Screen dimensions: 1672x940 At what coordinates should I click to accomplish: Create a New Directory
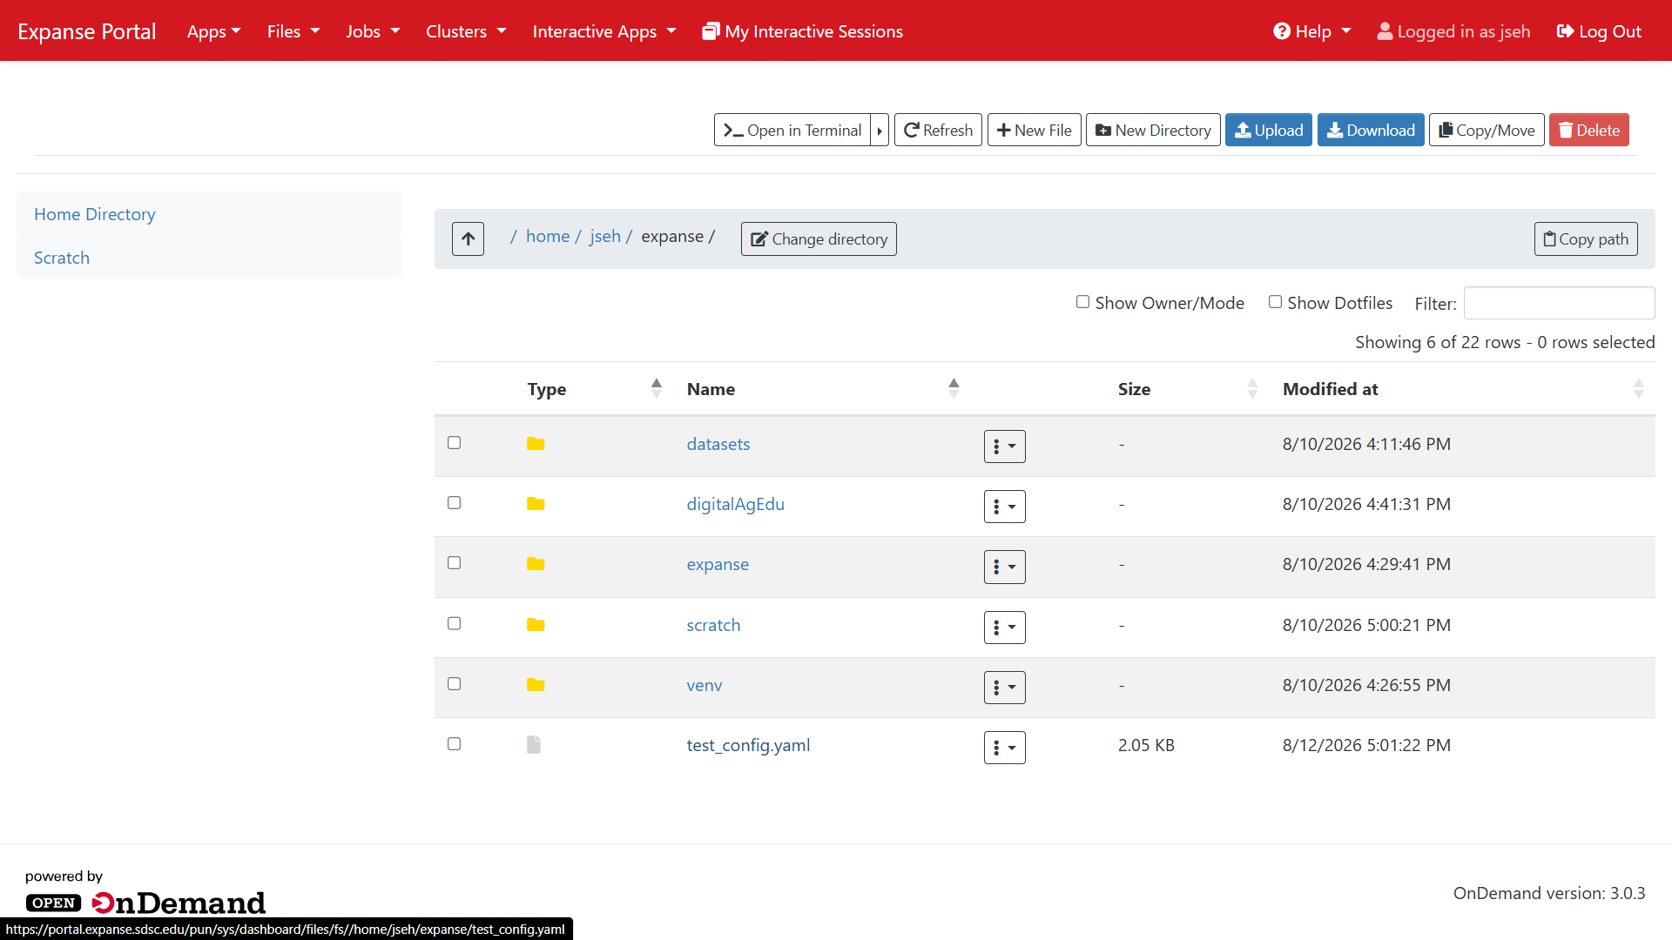pos(1153,130)
